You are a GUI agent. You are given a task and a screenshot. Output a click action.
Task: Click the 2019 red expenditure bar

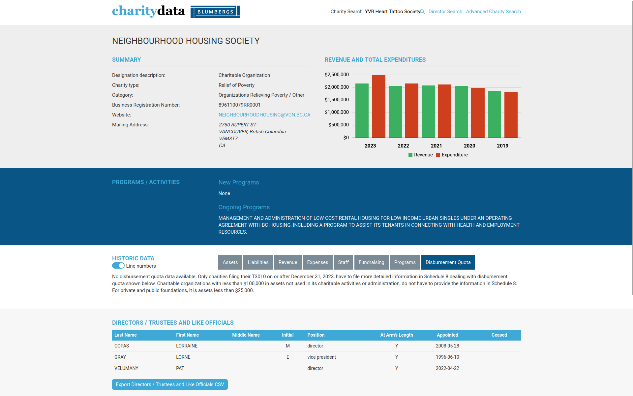tap(511, 115)
